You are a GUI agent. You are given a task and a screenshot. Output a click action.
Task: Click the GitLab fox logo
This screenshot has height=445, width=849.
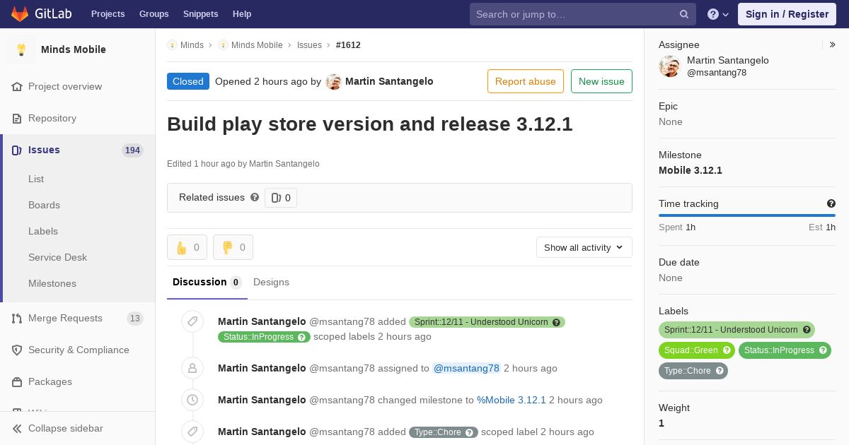tap(20, 13)
